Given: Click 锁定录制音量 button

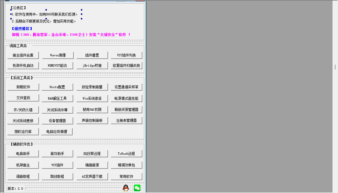Looking at the screenshot, I should 92,87.
